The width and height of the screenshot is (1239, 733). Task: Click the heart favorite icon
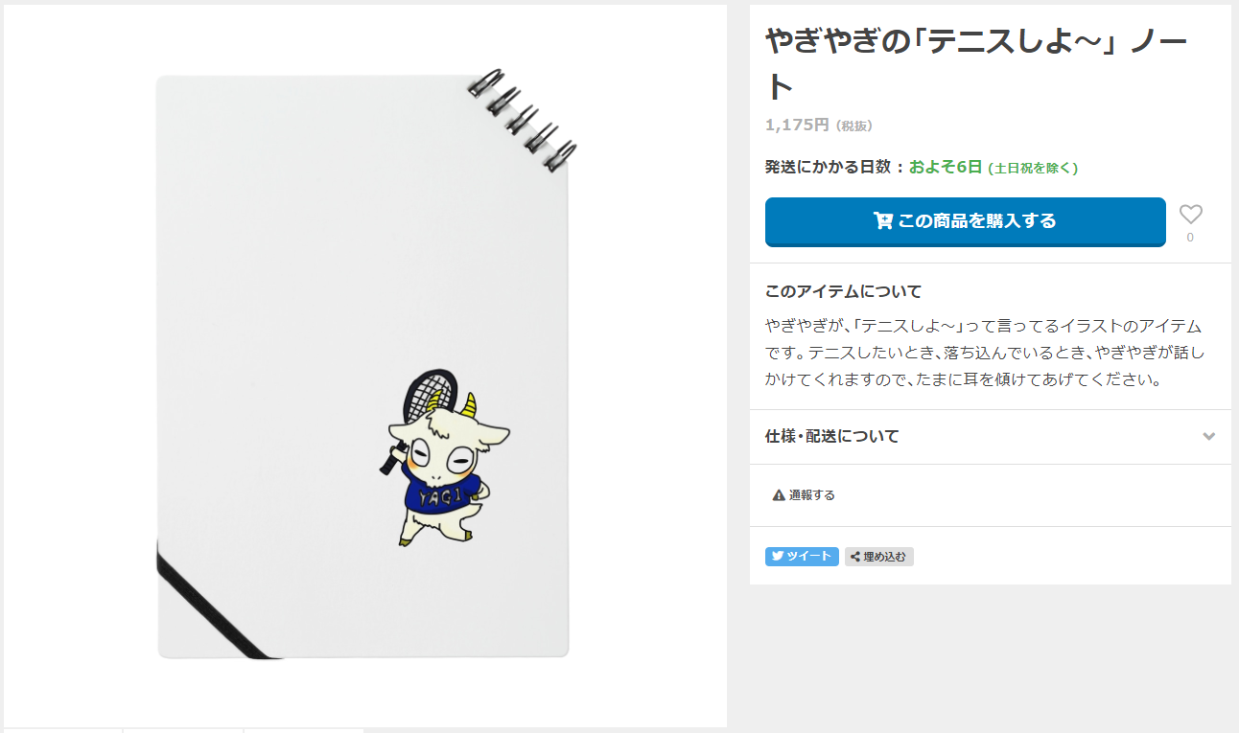(x=1190, y=215)
